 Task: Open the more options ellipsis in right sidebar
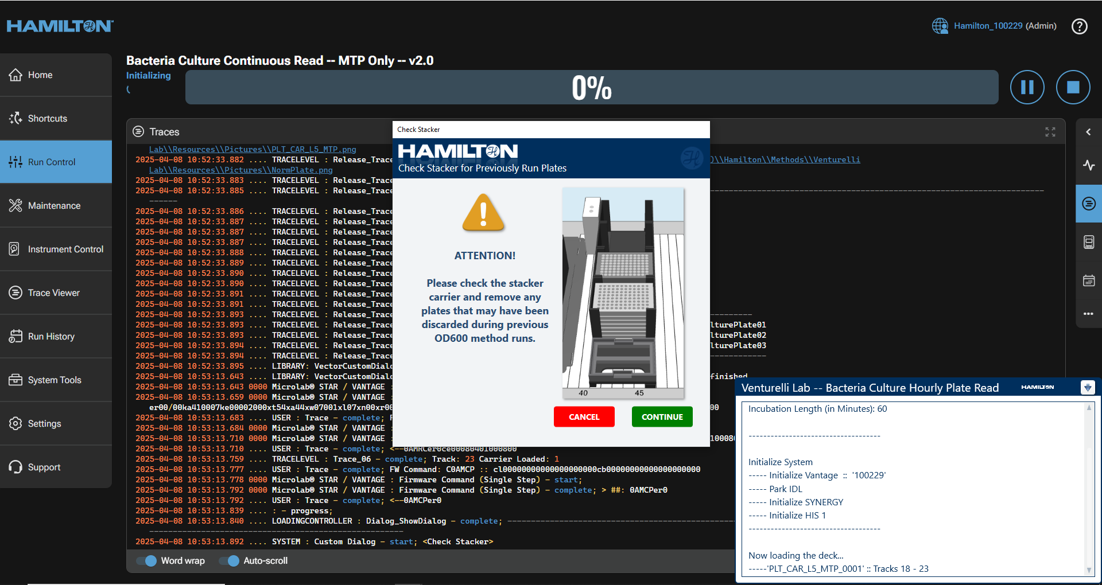click(1088, 314)
